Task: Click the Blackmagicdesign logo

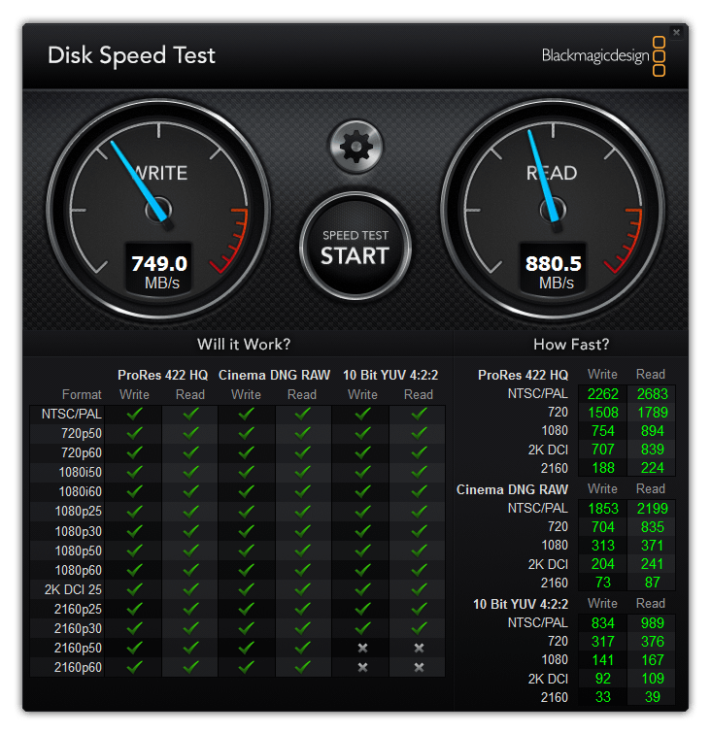Action: pos(603,56)
